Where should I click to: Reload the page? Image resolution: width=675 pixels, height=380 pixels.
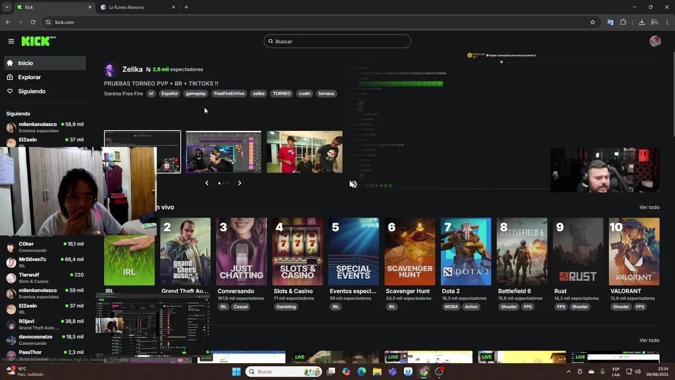[x=33, y=22]
